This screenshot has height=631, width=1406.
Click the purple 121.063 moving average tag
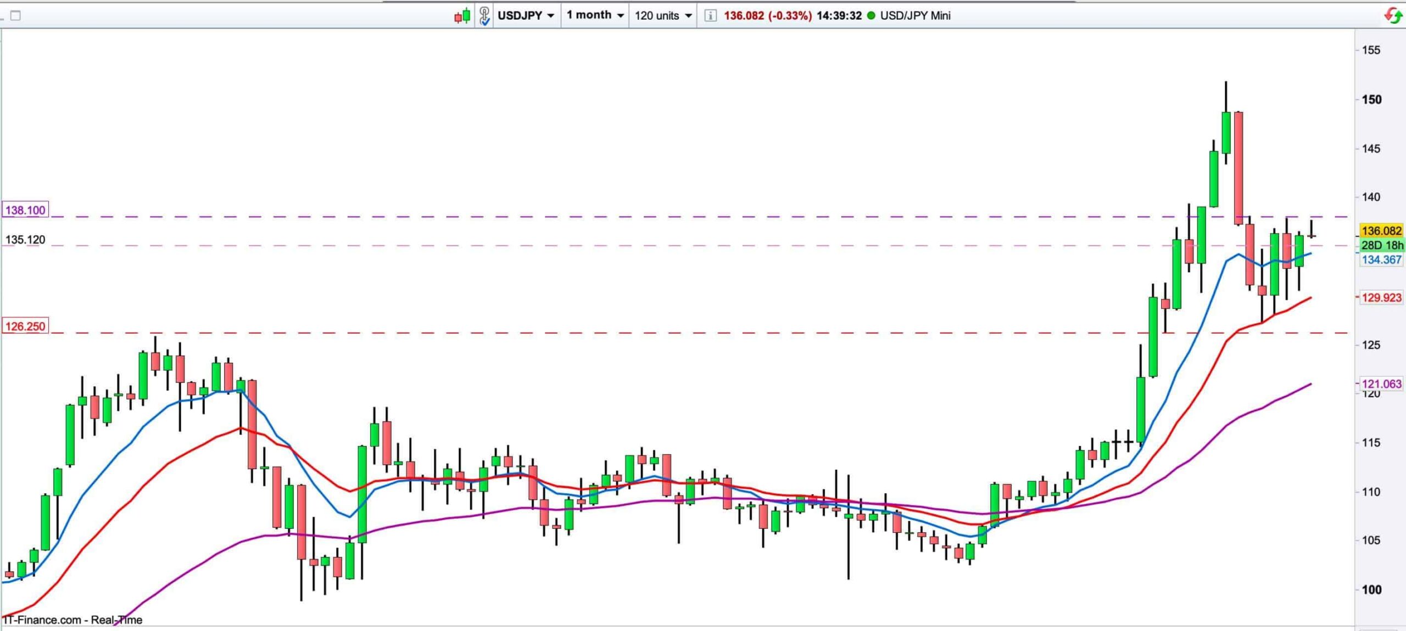pos(1381,384)
